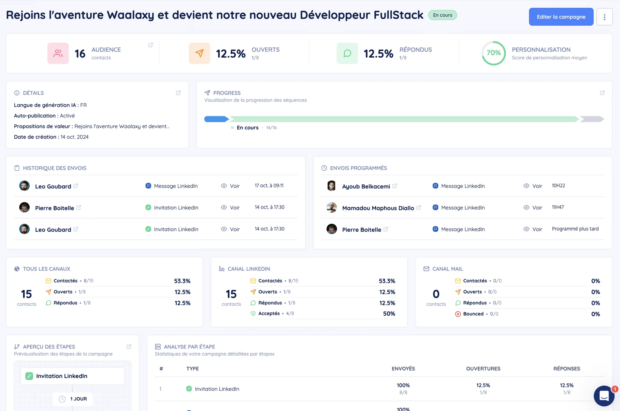Open Détails panel external link icon

point(178,93)
